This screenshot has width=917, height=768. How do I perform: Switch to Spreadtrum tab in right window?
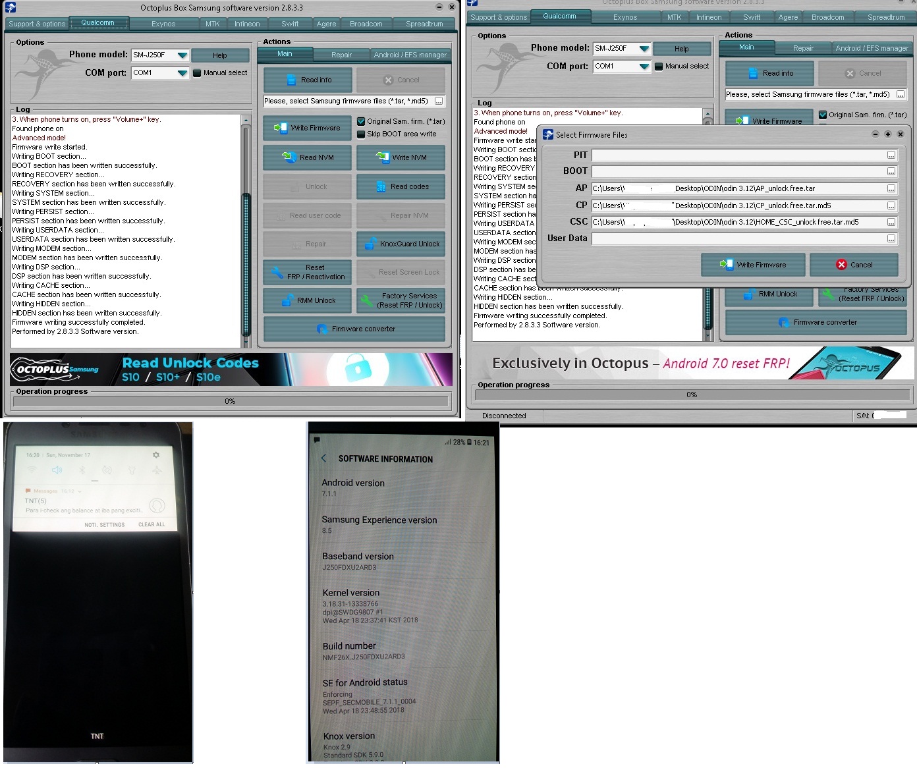[x=886, y=17]
